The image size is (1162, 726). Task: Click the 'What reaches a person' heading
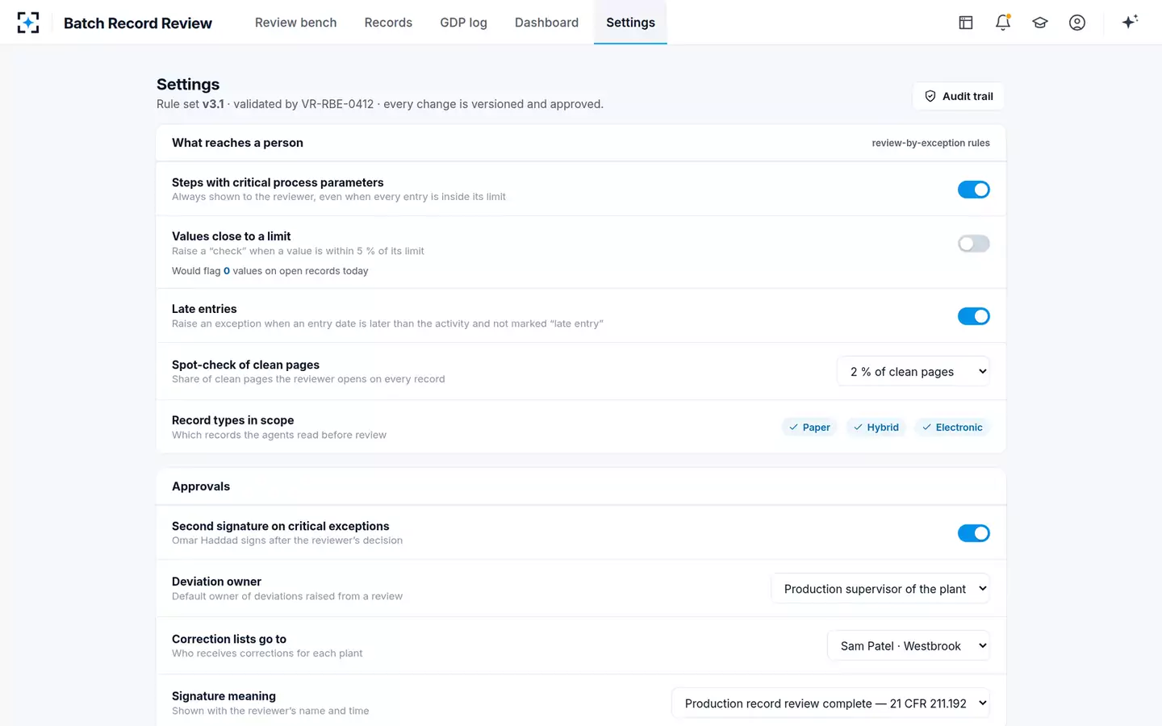click(237, 143)
